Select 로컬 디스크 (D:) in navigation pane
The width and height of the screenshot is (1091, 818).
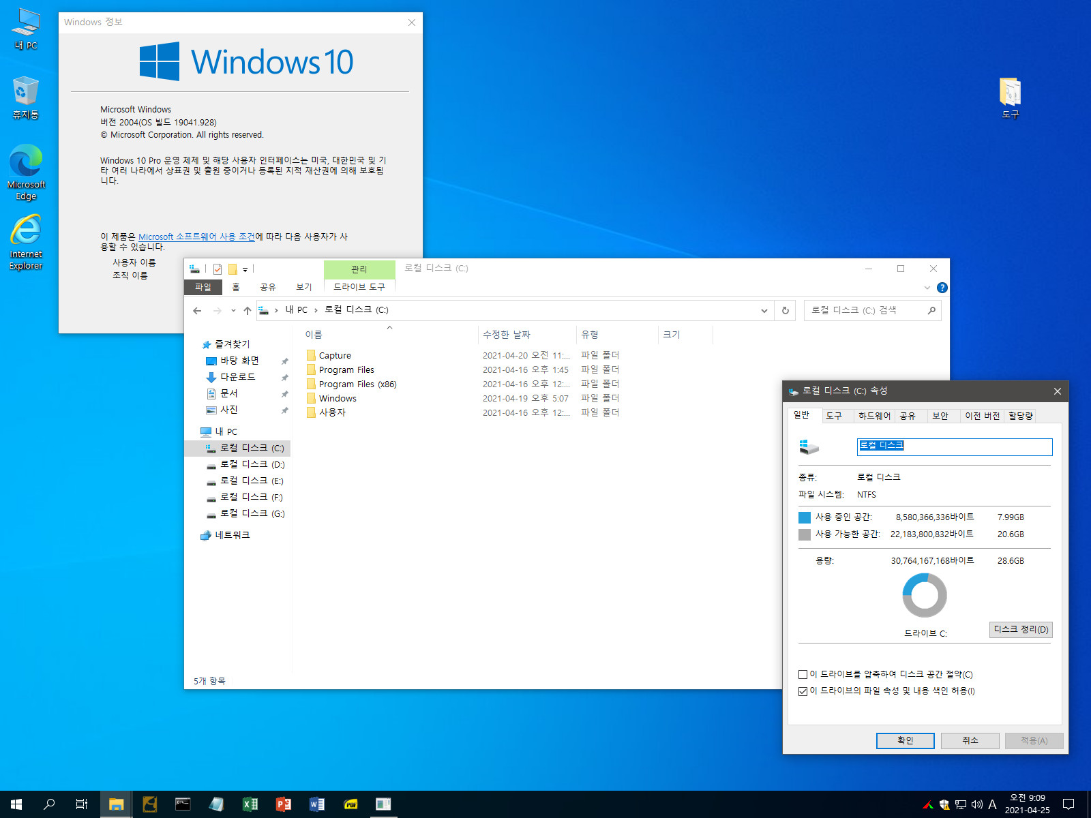pos(245,464)
